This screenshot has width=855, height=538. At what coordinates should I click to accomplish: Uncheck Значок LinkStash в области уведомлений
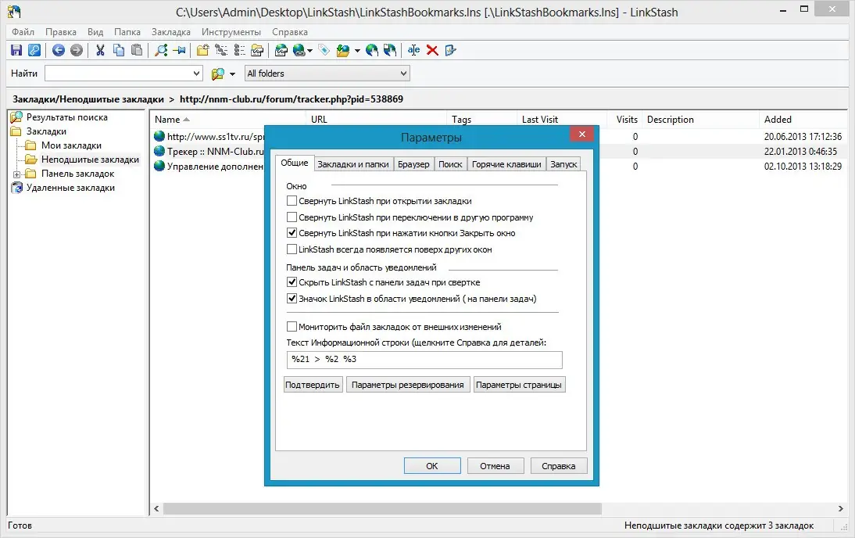292,299
